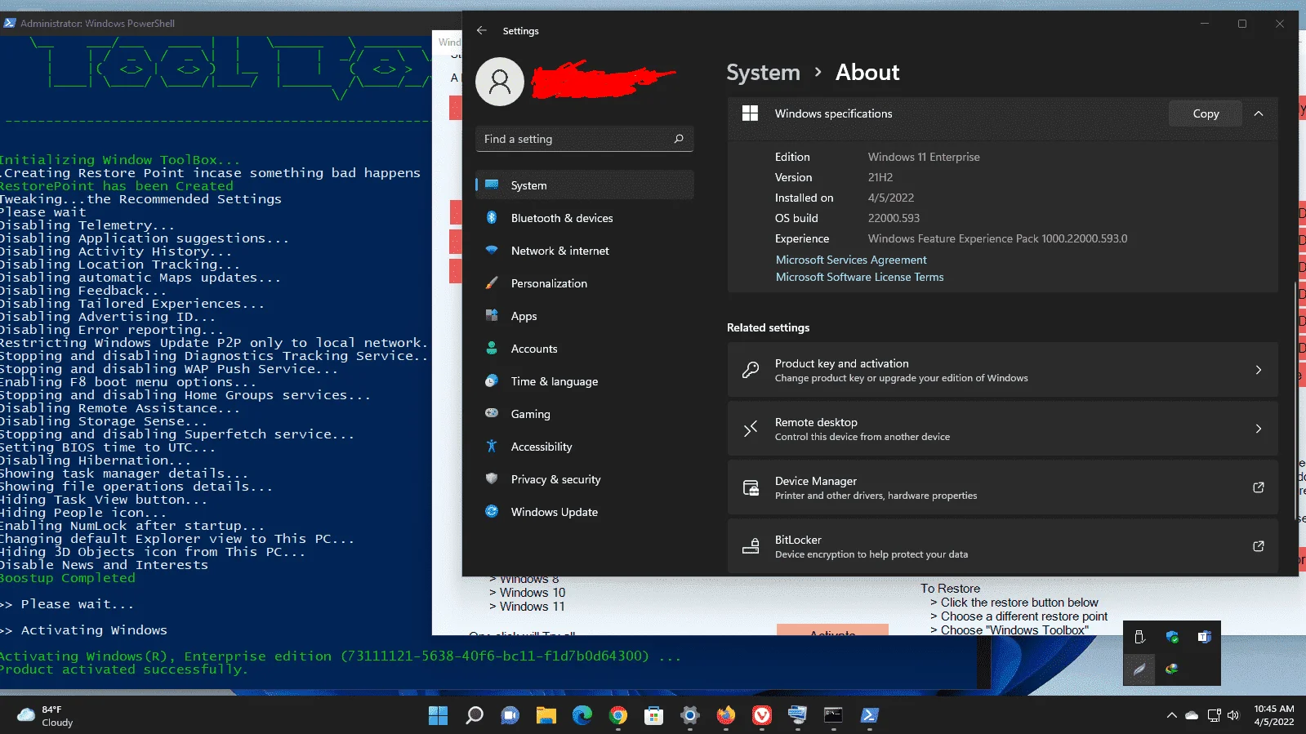Click '> Windows 11' in background window
The width and height of the screenshot is (1306, 734).
[x=527, y=607]
